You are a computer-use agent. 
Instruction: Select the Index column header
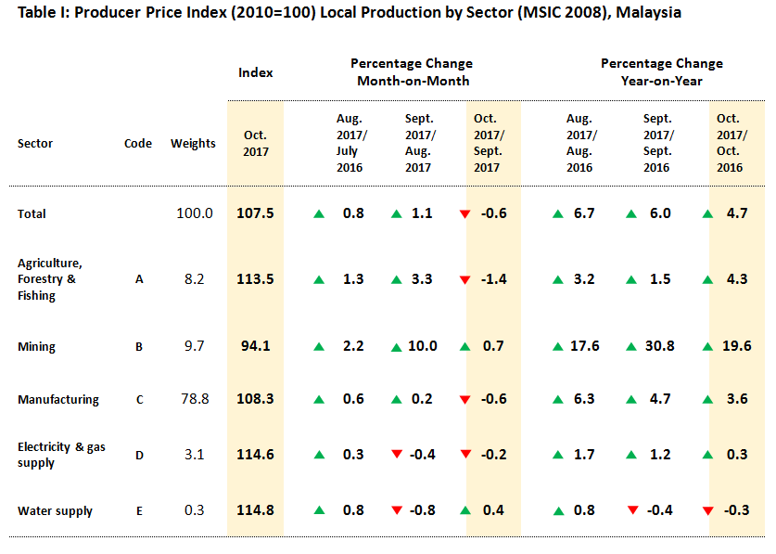click(x=255, y=72)
